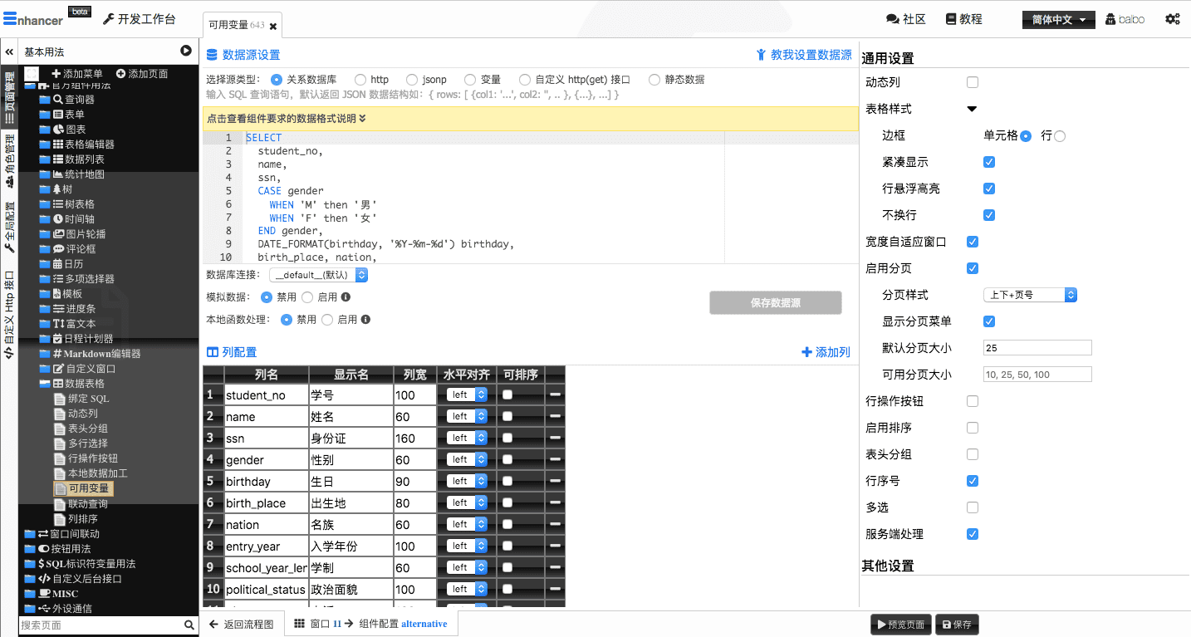Screen dimensions: 1191x637
Task: Select the jsonp data source type
Action: coord(412,80)
